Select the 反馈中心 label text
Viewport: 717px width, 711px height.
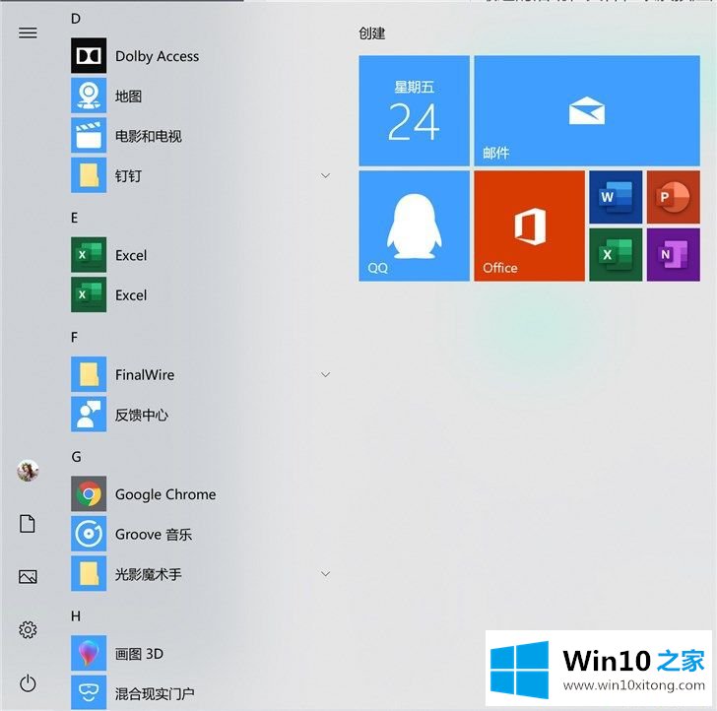tap(141, 415)
